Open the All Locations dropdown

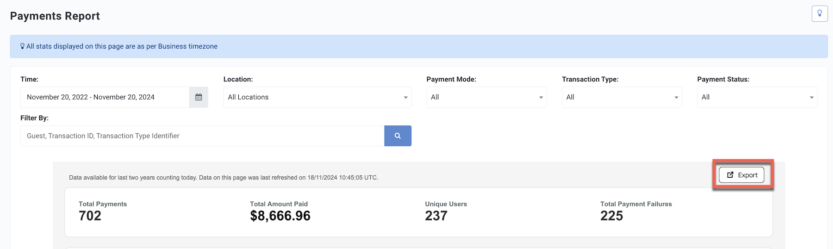pos(317,97)
